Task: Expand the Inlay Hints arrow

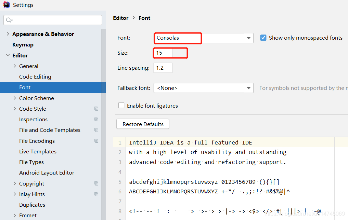Action: (15, 194)
